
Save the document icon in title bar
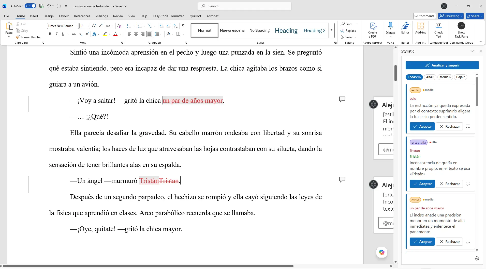(41, 6)
